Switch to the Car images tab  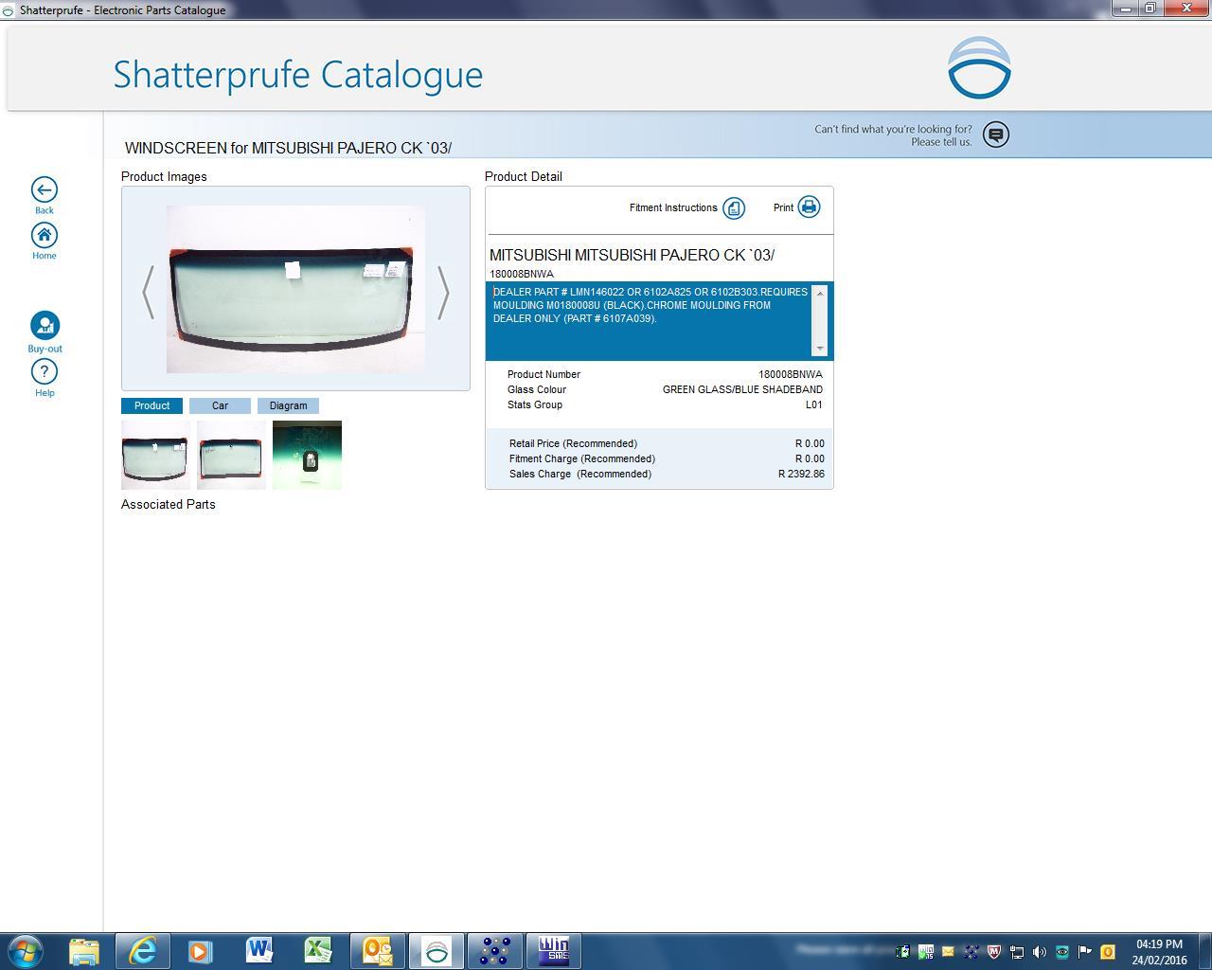(220, 405)
